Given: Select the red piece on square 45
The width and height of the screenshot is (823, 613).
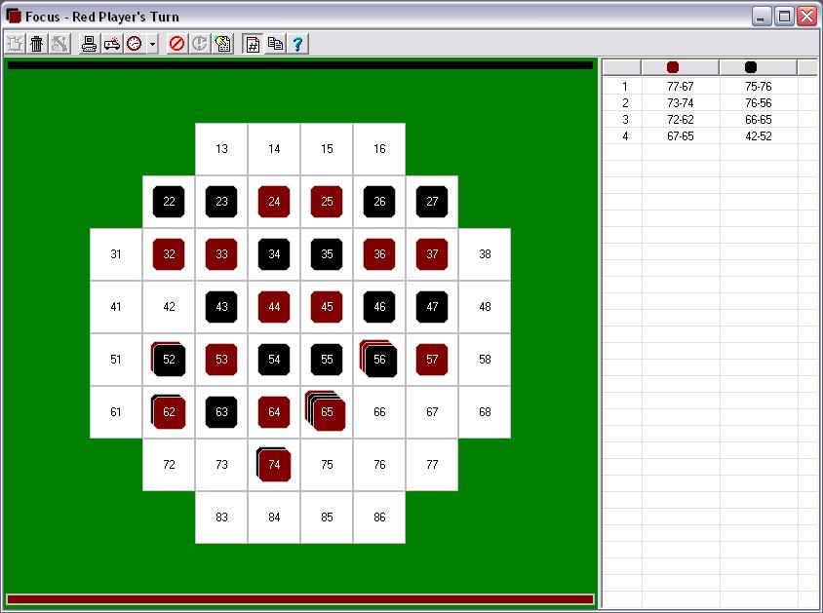Looking at the screenshot, I should point(327,307).
